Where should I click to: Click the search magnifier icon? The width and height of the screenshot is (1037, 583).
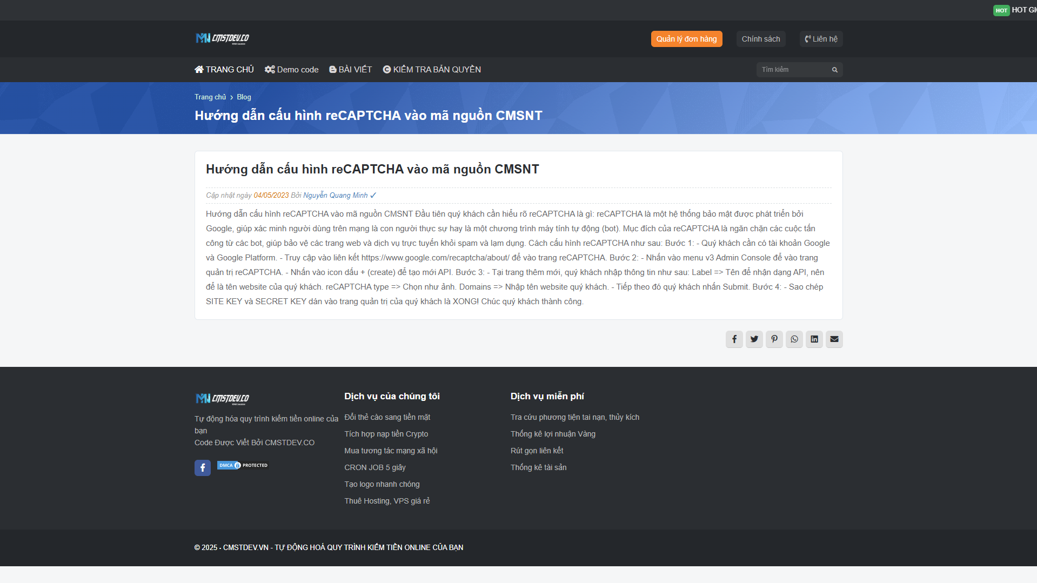point(834,70)
